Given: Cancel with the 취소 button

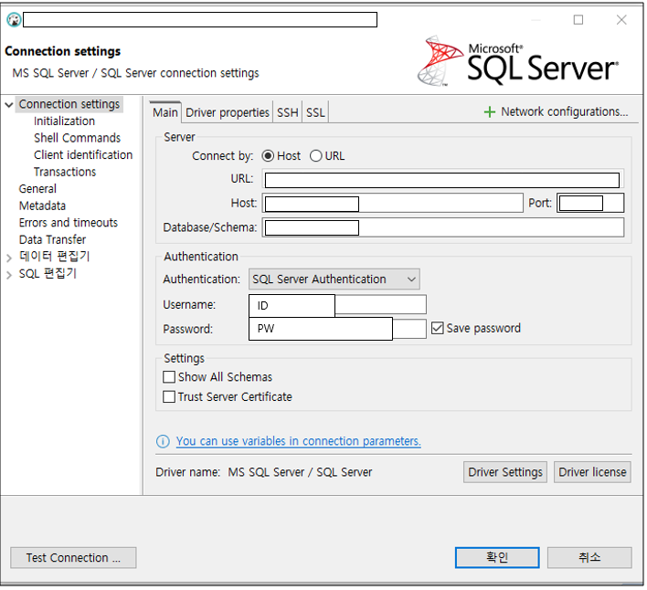Looking at the screenshot, I should [589, 558].
